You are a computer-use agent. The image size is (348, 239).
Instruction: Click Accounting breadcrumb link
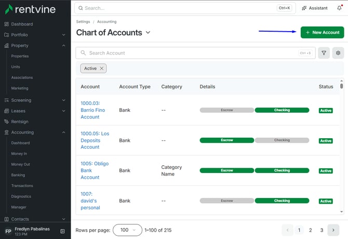pyautogui.click(x=107, y=21)
